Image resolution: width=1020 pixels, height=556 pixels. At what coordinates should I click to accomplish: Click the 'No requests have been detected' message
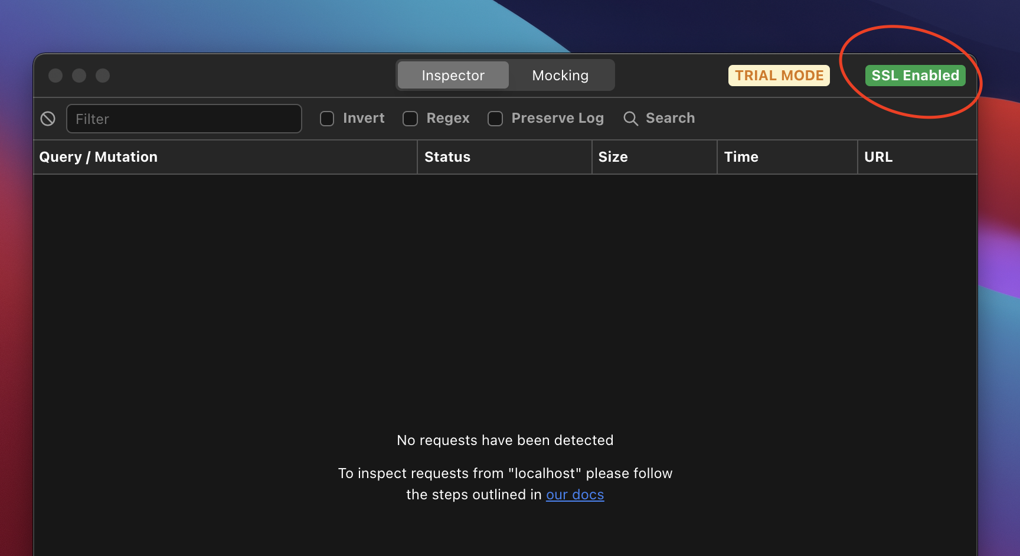point(505,440)
